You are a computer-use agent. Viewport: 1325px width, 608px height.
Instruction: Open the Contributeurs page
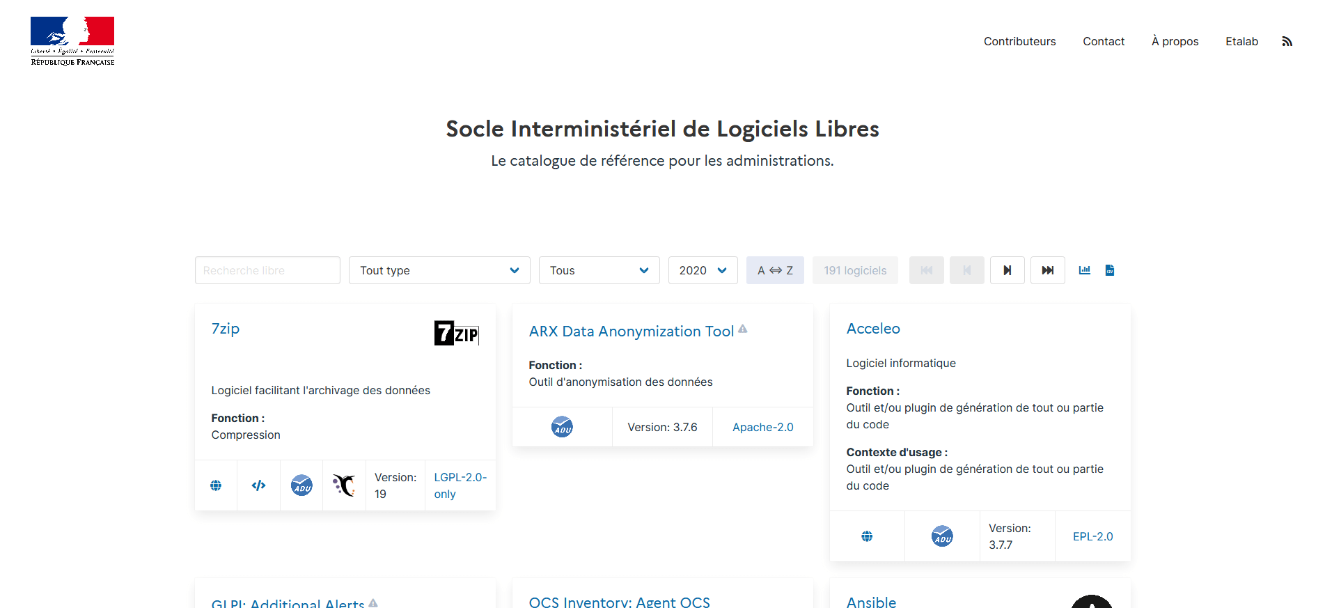tap(1019, 42)
